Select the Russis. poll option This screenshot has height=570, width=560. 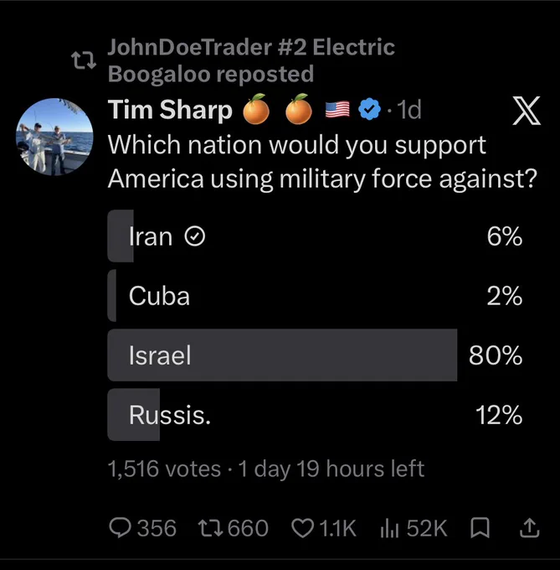tap(315, 415)
